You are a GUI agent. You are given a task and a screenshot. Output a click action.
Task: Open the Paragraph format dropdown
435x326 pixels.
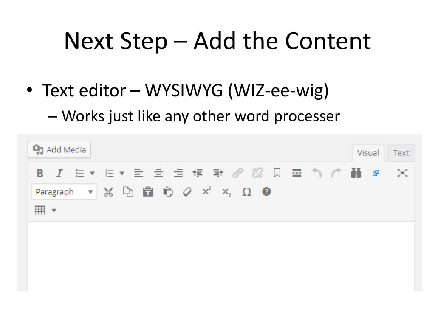64,192
